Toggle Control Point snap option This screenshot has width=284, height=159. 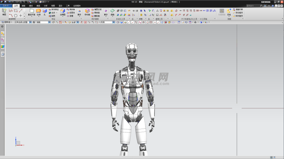click(x=136, y=22)
